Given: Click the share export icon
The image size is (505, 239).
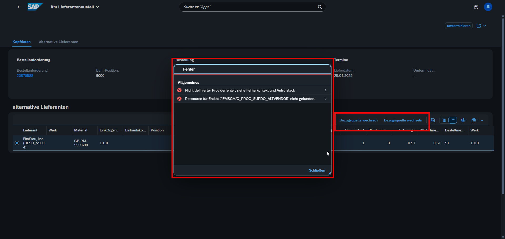Looking at the screenshot, I should [x=479, y=26].
